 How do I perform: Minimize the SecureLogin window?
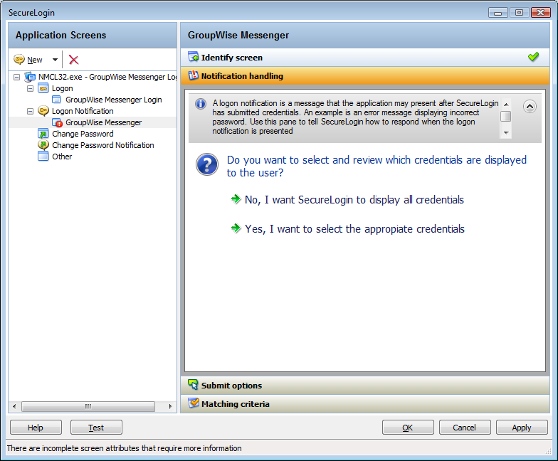tap(498, 13)
